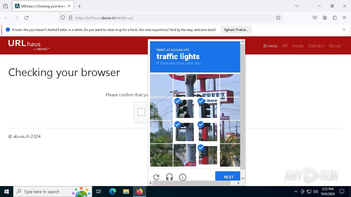351x197 pixels.
Task: Select the tile with GARAGE sign pole
Action: click(185, 155)
